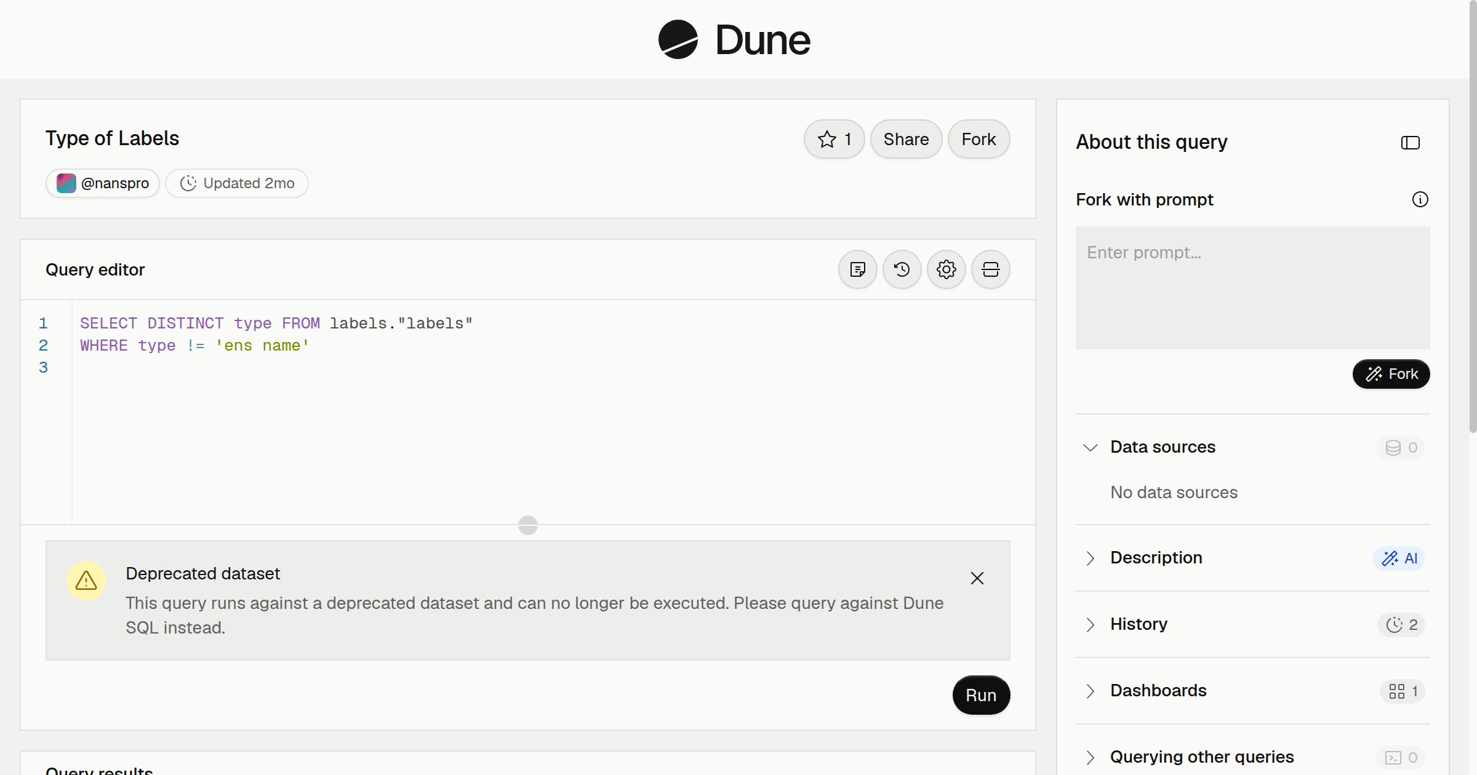The width and height of the screenshot is (1477, 775).
Task: Click SQL line 1 SELECT DISTINCT text
Action: [151, 324]
